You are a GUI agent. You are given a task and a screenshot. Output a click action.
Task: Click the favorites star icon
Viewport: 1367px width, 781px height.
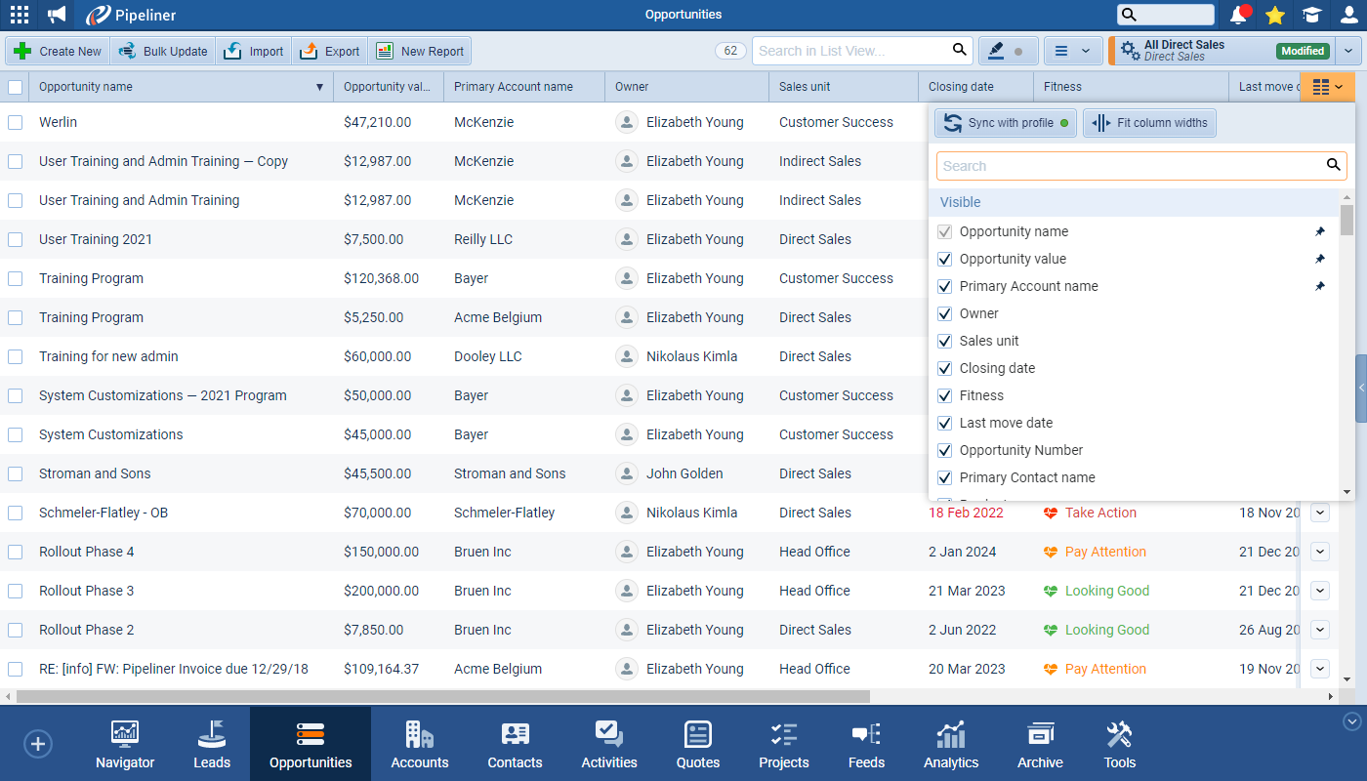coord(1275,15)
